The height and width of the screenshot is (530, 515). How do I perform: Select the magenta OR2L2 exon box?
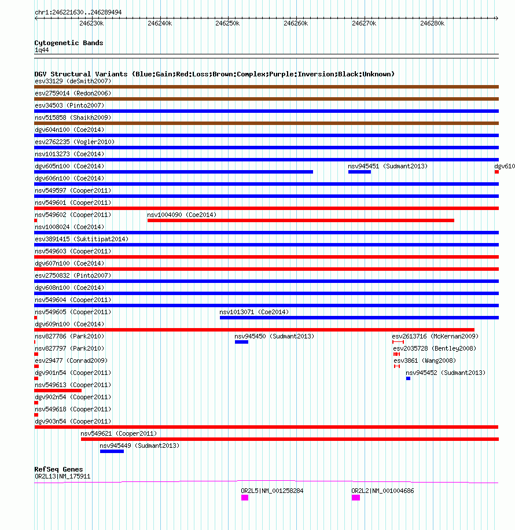(x=356, y=498)
